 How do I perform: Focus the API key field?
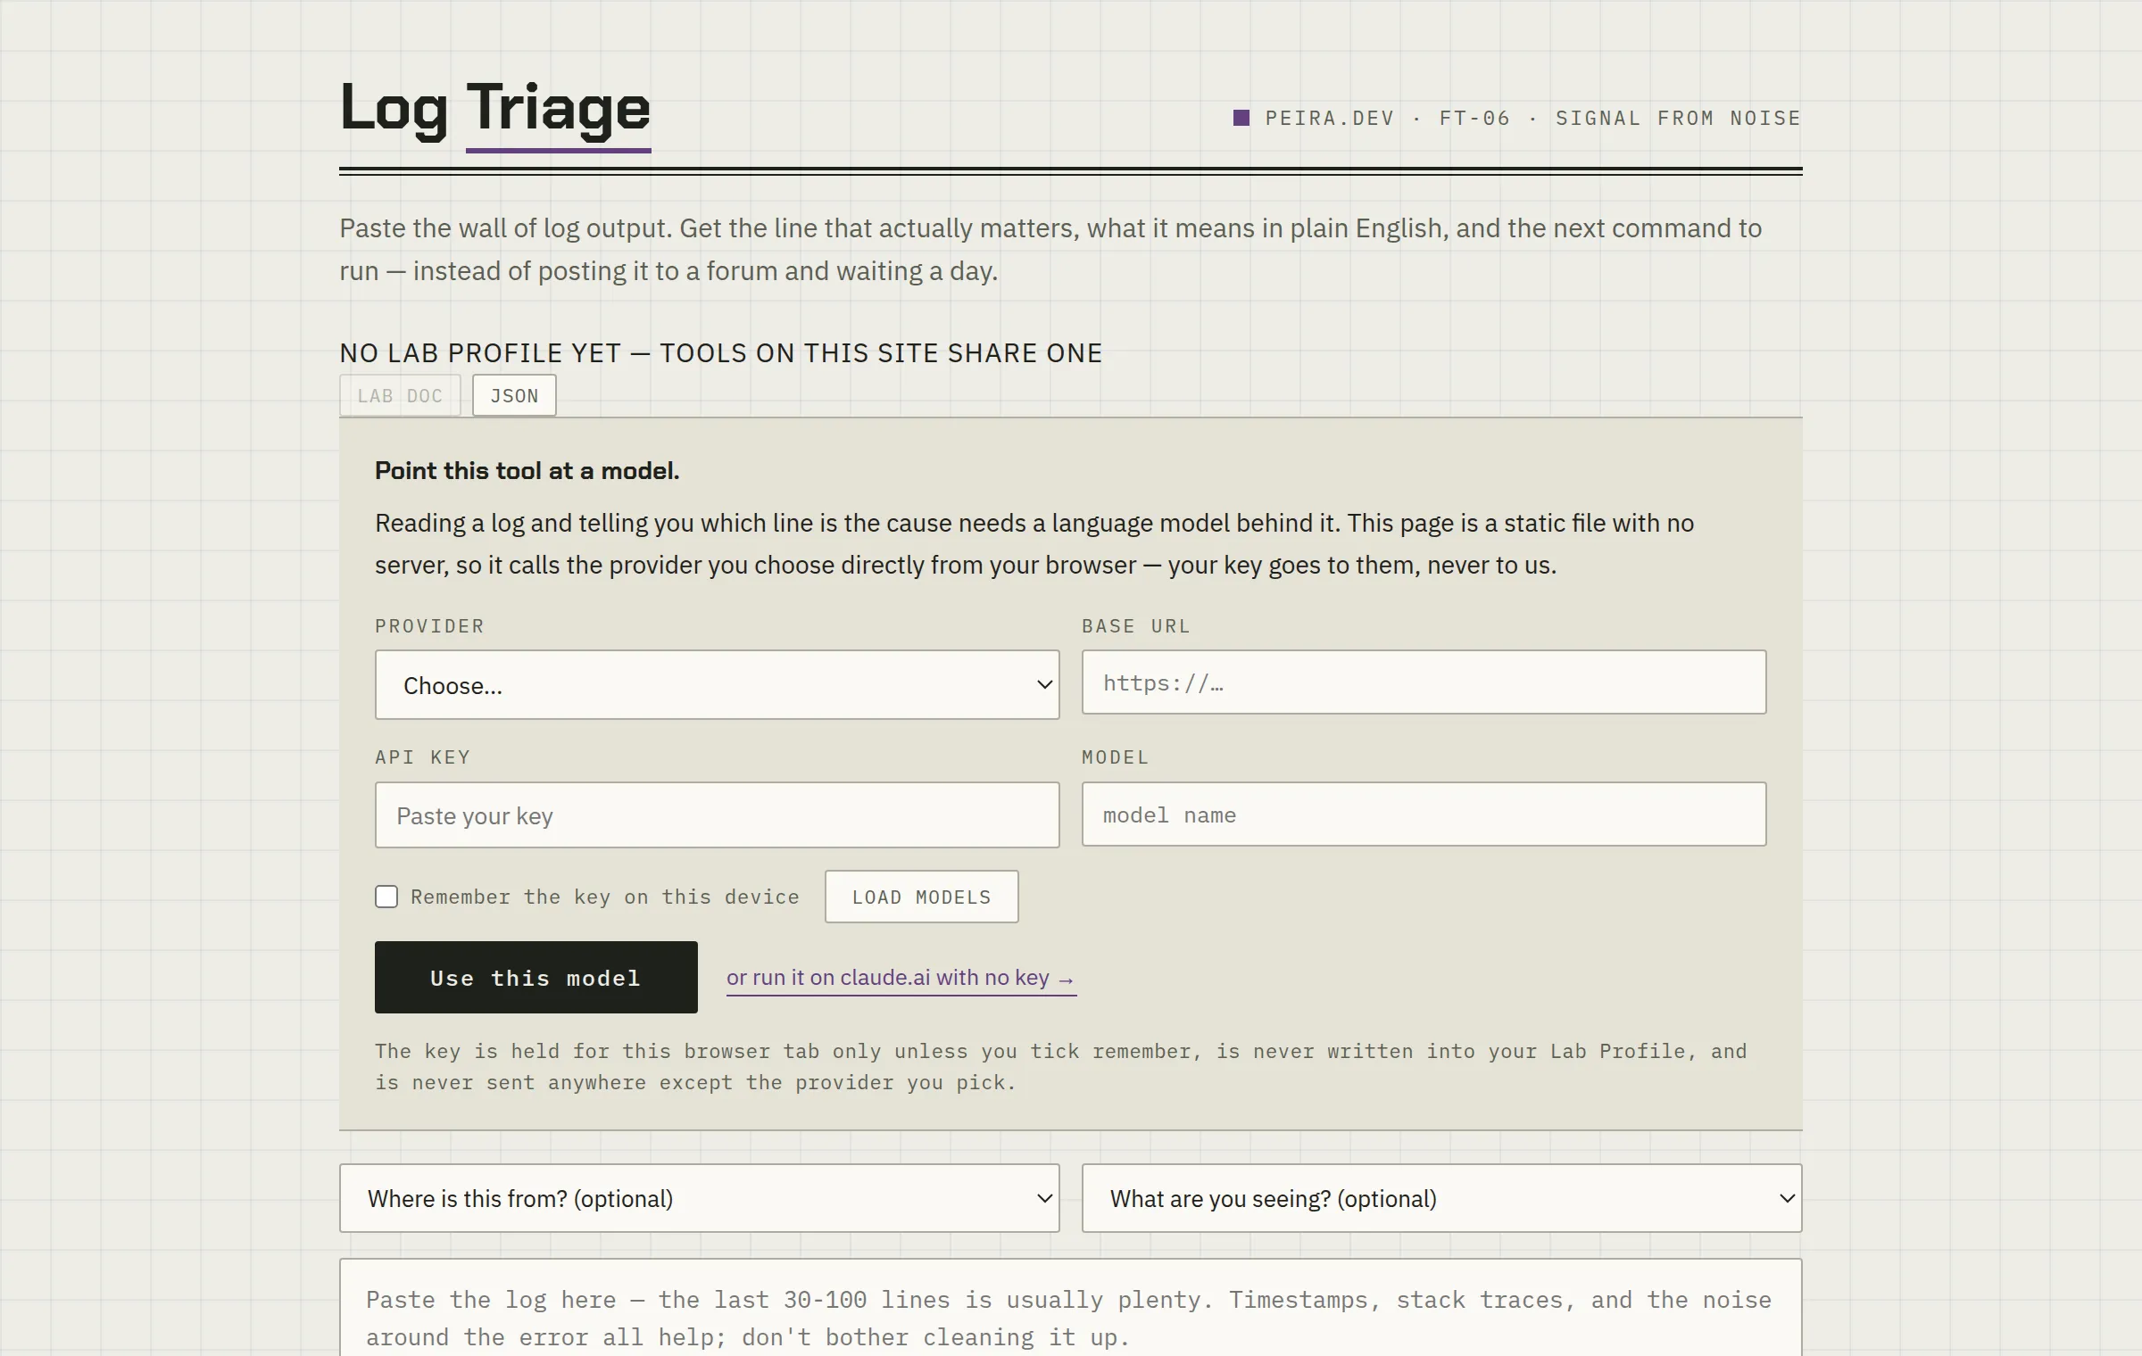(x=717, y=814)
